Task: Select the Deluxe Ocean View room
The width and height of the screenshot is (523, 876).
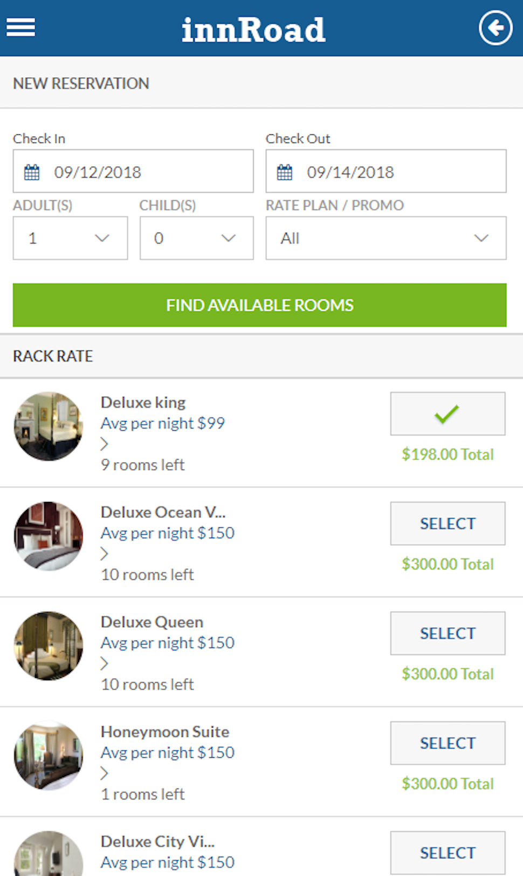Action: click(448, 524)
